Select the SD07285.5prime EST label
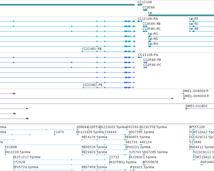The height and width of the screenshot is (171, 214). [x=155, y=152]
